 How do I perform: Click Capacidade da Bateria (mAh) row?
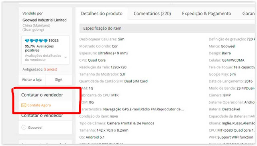232,116
